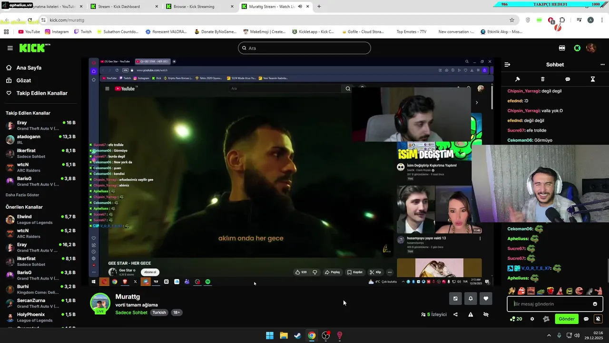Viewport: 609px width, 343px height.
Task: Click the green K coin icon in header
Action: 577,48
